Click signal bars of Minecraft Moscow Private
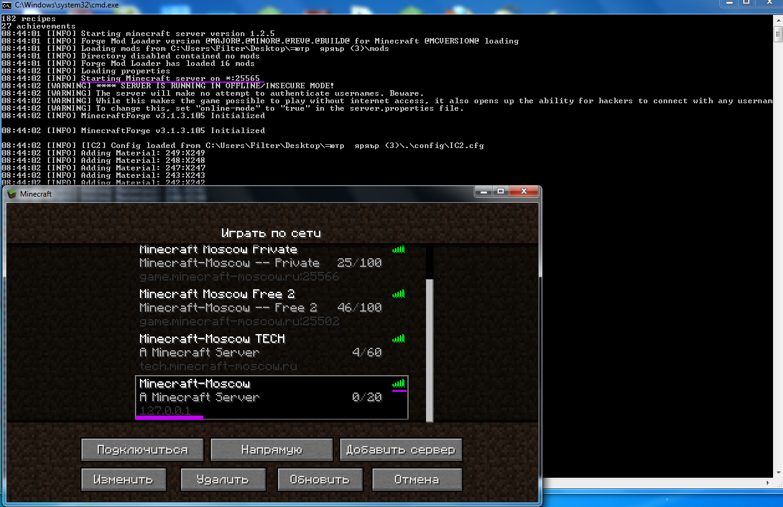Screen dimensions: 783x507 tap(398, 249)
